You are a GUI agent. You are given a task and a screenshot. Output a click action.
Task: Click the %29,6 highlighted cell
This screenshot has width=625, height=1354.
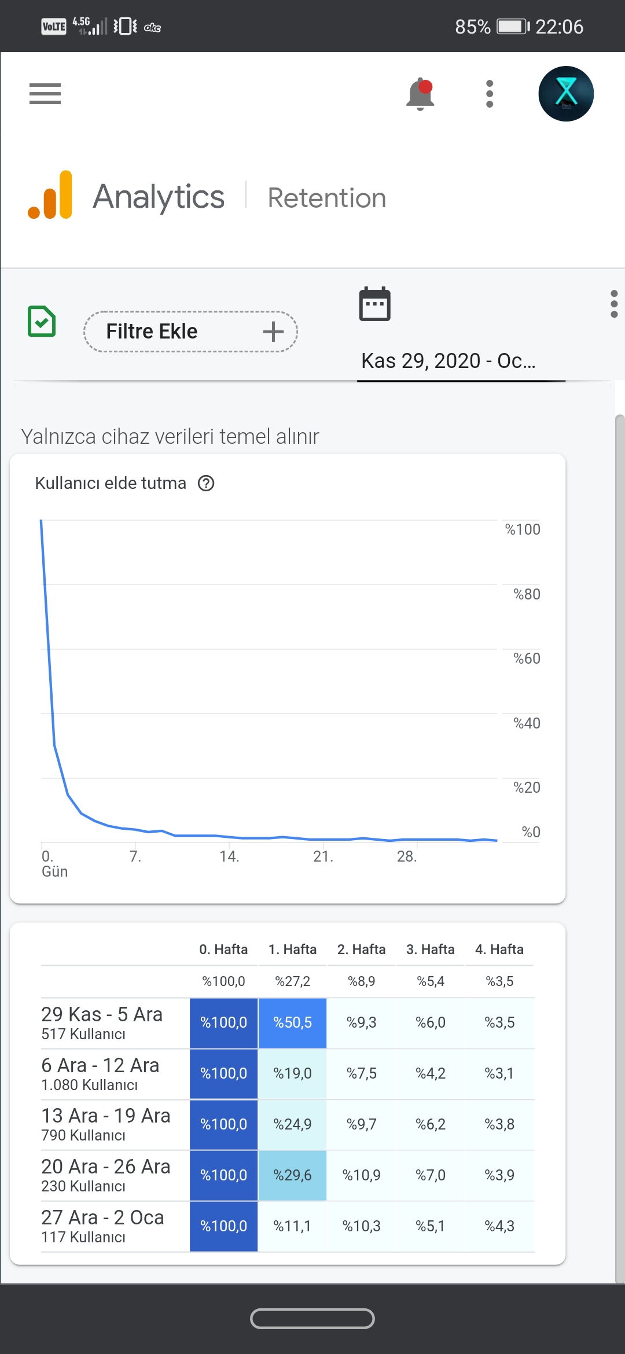click(292, 1175)
